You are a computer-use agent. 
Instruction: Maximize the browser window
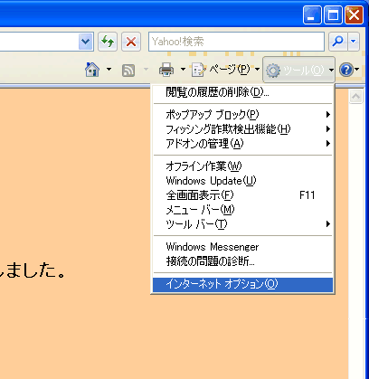click(333, 14)
